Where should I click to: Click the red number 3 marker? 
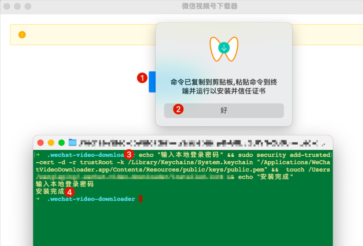(x=129, y=155)
